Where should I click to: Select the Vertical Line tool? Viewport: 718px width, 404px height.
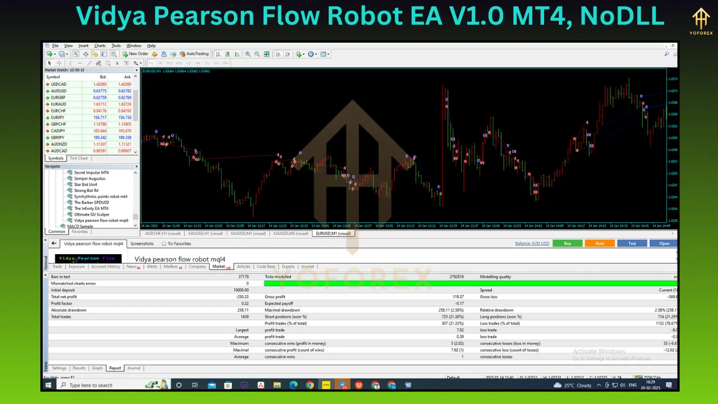pyautogui.click(x=70, y=63)
